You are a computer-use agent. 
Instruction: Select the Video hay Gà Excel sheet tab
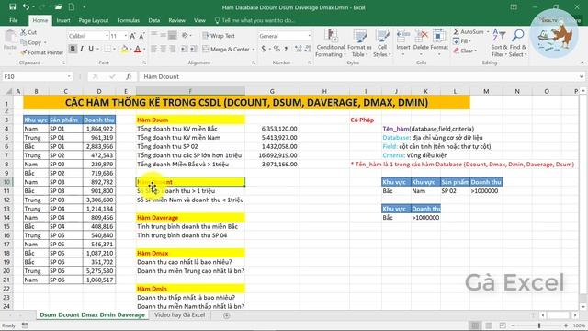tap(180, 314)
